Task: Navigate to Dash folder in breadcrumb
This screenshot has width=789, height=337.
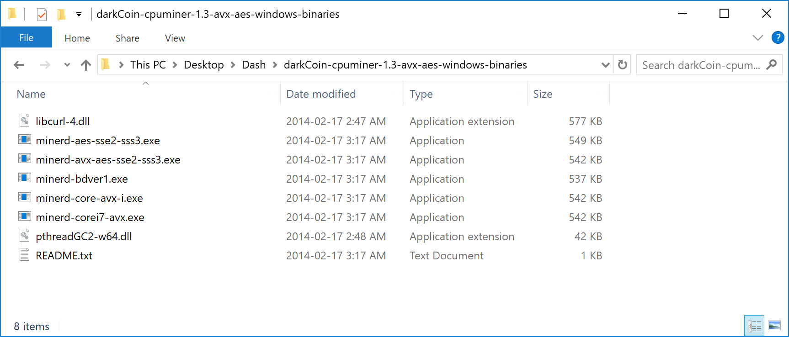Action: click(x=254, y=65)
